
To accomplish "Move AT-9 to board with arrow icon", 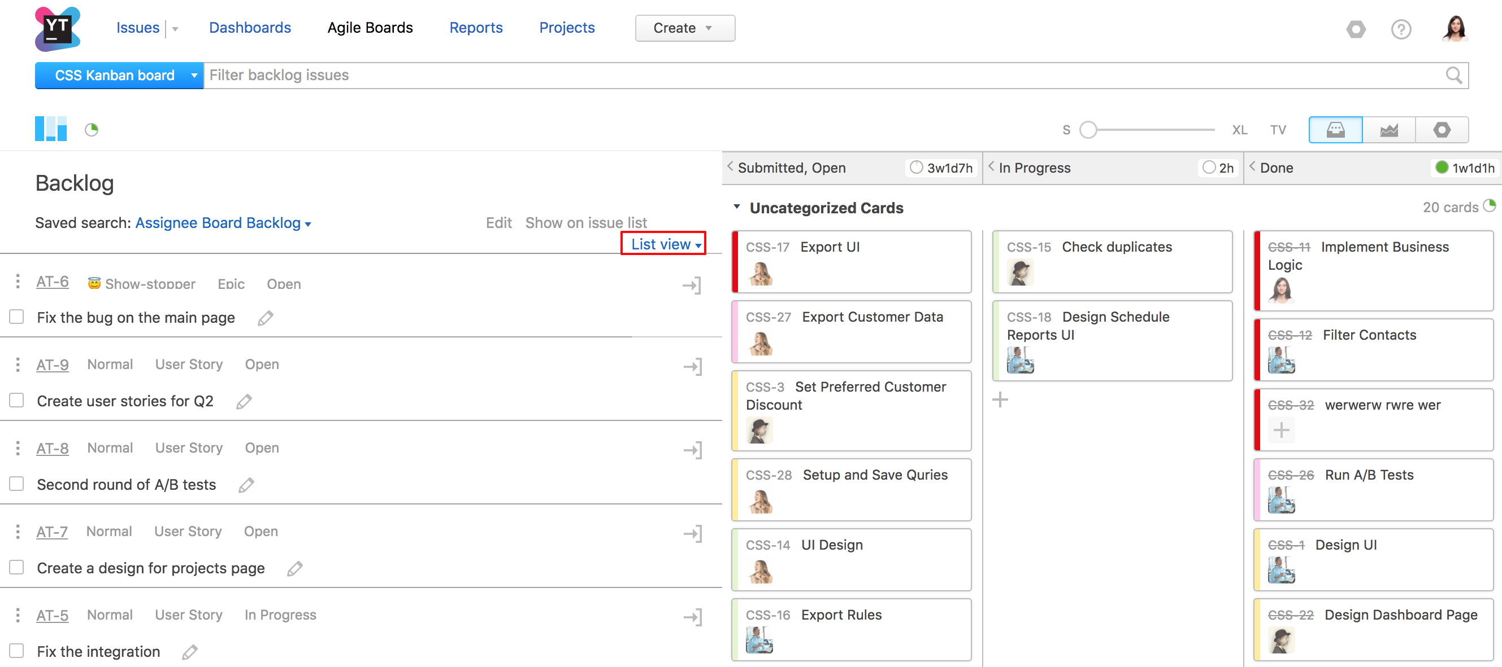I will [692, 366].
